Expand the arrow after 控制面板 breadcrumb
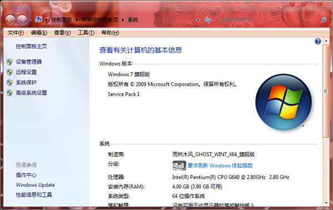Viewport: 333px width, 210px height. click(x=77, y=20)
